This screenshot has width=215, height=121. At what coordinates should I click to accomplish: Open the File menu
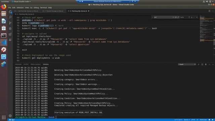9,8
